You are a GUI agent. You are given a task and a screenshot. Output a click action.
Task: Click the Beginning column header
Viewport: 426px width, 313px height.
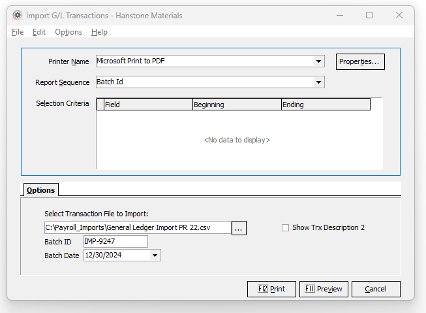[x=237, y=105]
